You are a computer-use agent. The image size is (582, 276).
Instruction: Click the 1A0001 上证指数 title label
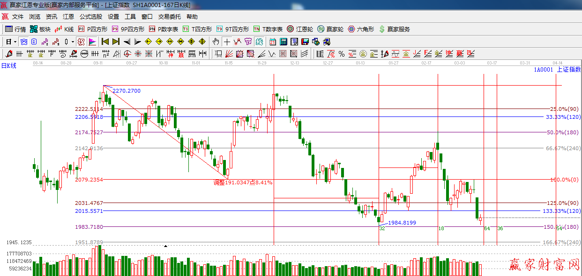click(557, 70)
